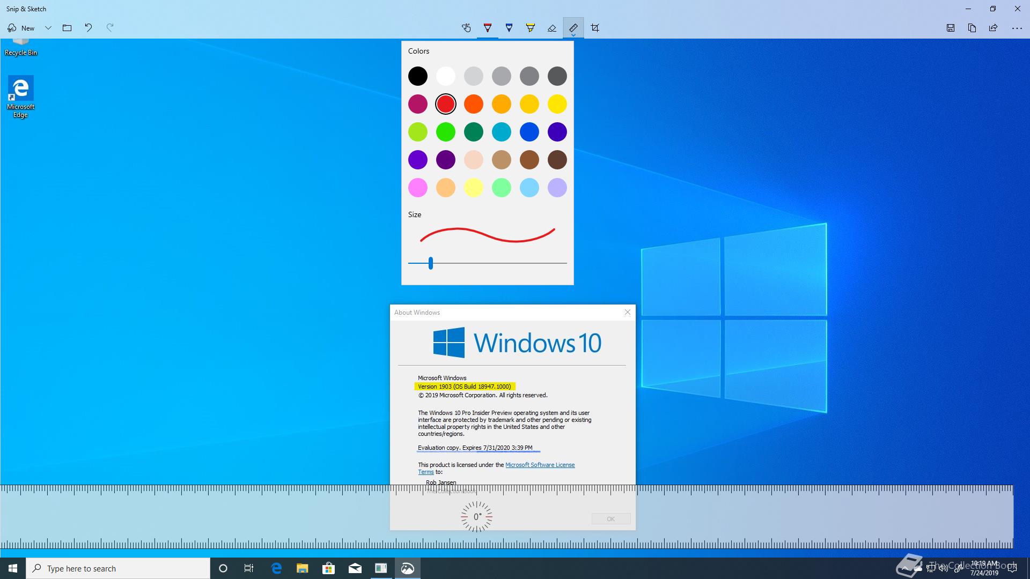Share the snip
Image resolution: width=1030 pixels, height=579 pixels.
coord(994,28)
